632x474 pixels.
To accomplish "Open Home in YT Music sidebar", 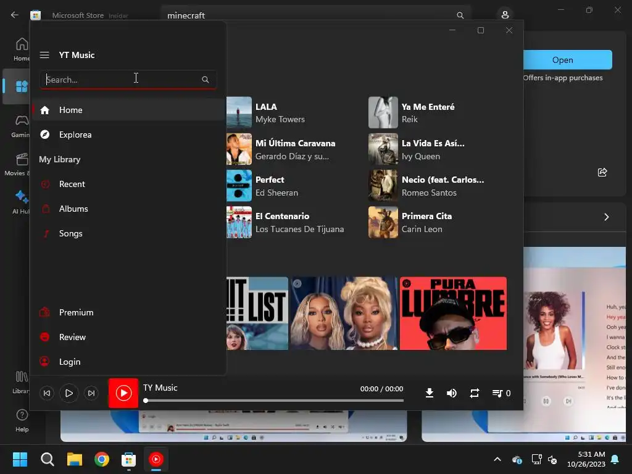I will tap(128, 110).
